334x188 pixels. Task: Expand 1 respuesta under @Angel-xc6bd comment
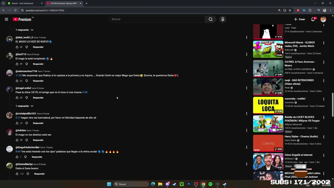[24, 106]
